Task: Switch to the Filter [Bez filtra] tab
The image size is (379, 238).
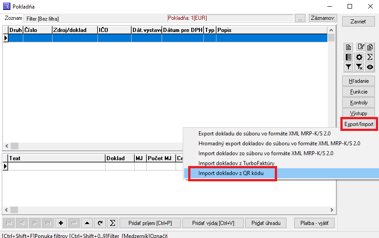Action: tap(43, 19)
